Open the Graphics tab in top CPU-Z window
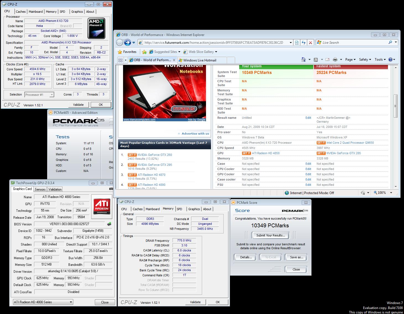The image size is (404, 314). point(77,12)
